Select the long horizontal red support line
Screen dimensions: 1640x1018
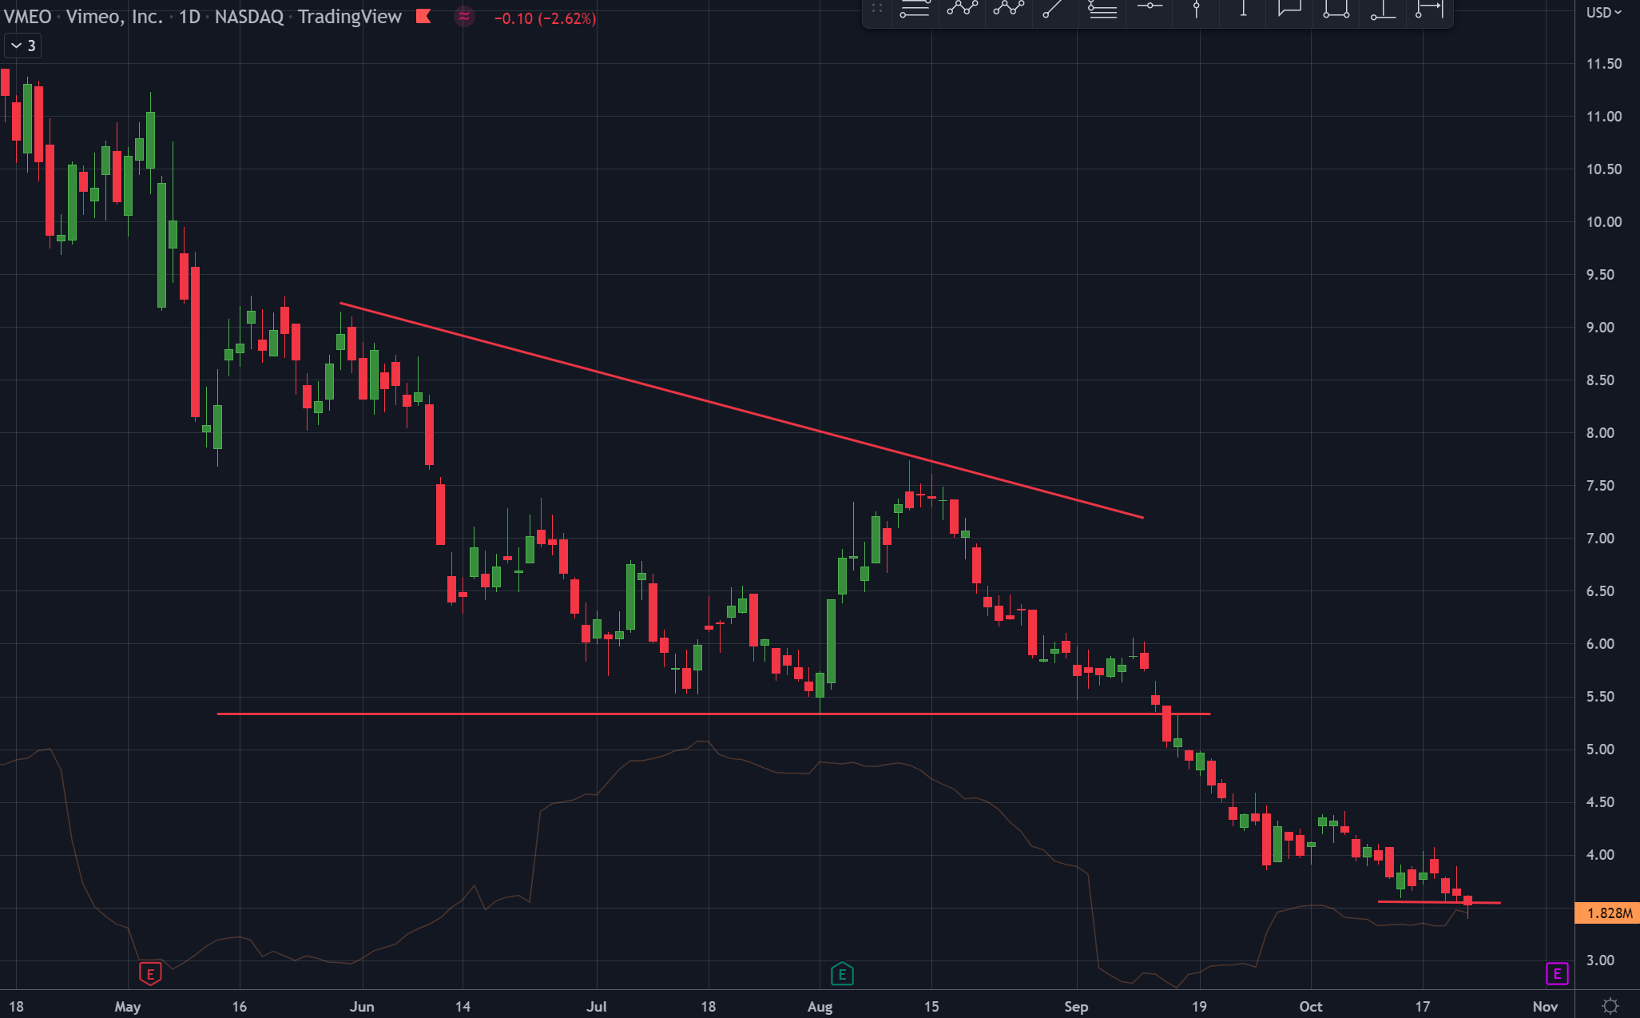coord(713,714)
